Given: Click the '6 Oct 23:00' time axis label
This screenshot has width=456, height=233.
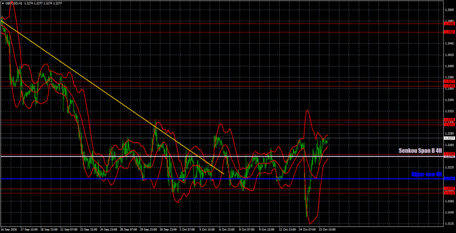Looking at the screenshot, I should (226, 229).
